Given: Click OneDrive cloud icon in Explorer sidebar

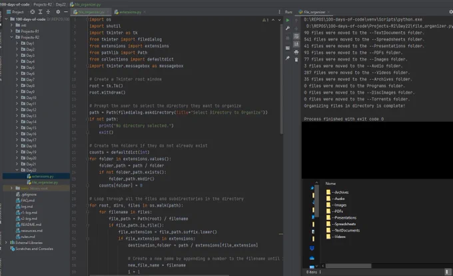Looking at the screenshot, I should click(x=312, y=258).
